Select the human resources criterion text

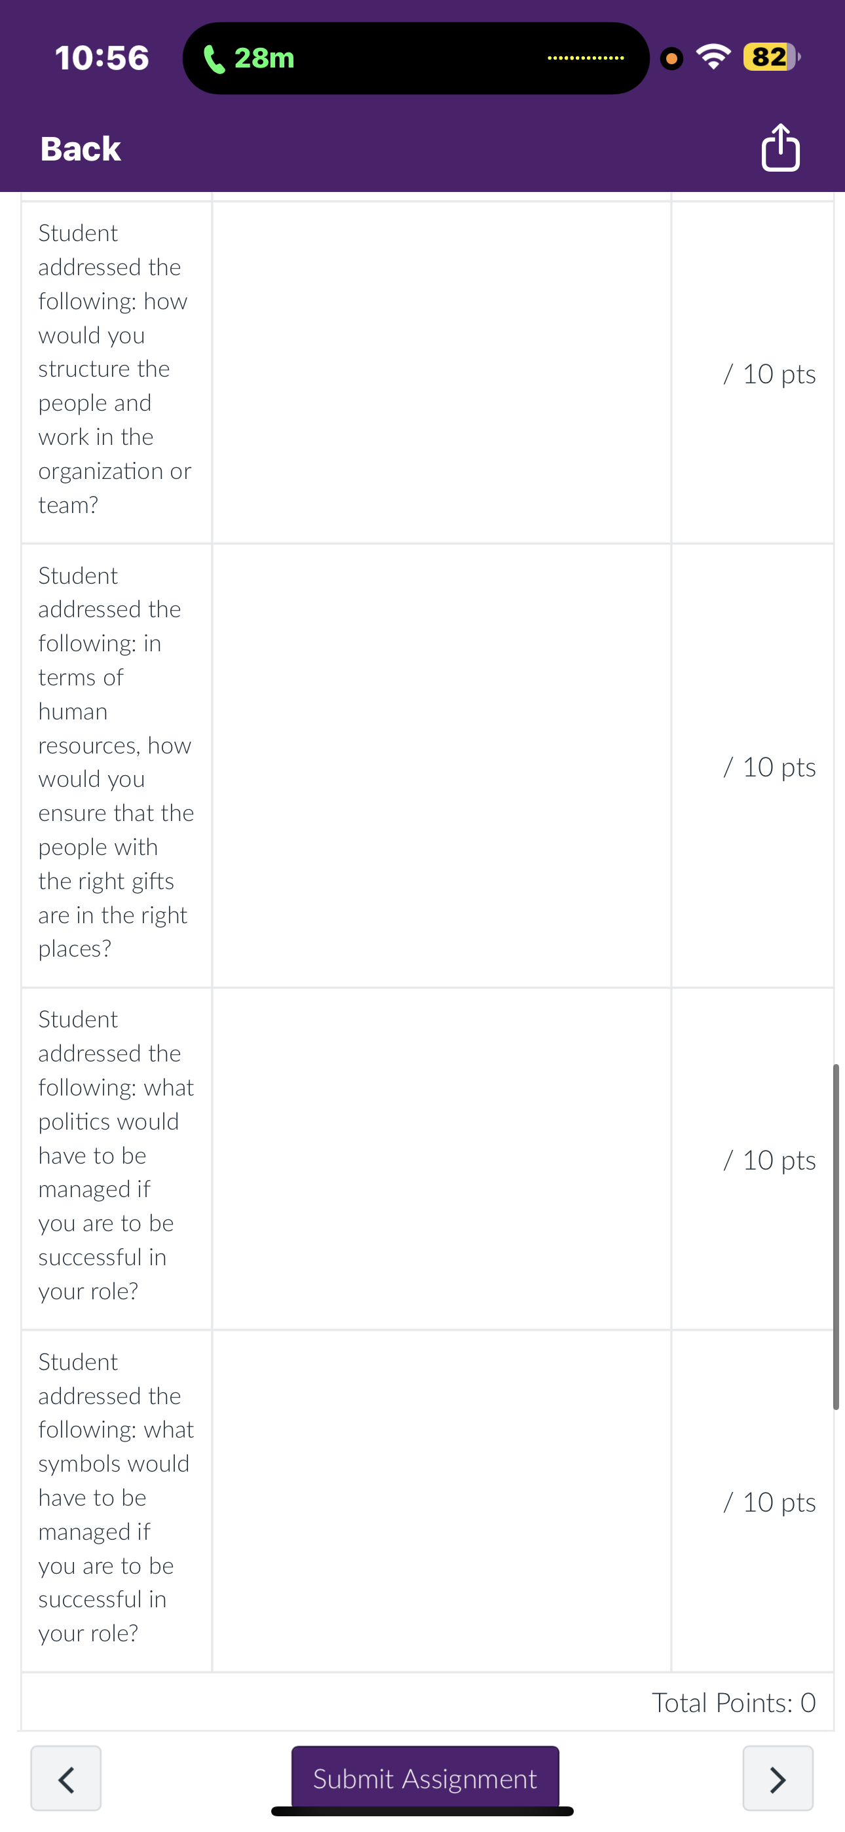116,761
